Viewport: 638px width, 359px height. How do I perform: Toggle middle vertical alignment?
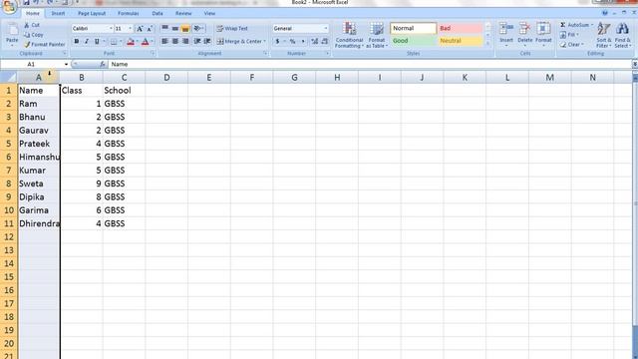pos(175,29)
